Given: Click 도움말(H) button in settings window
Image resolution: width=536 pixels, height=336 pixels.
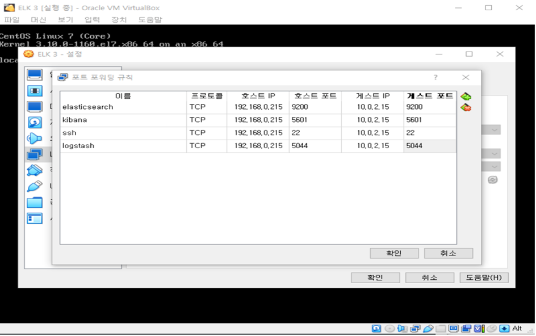Looking at the screenshot, I should click(484, 278).
